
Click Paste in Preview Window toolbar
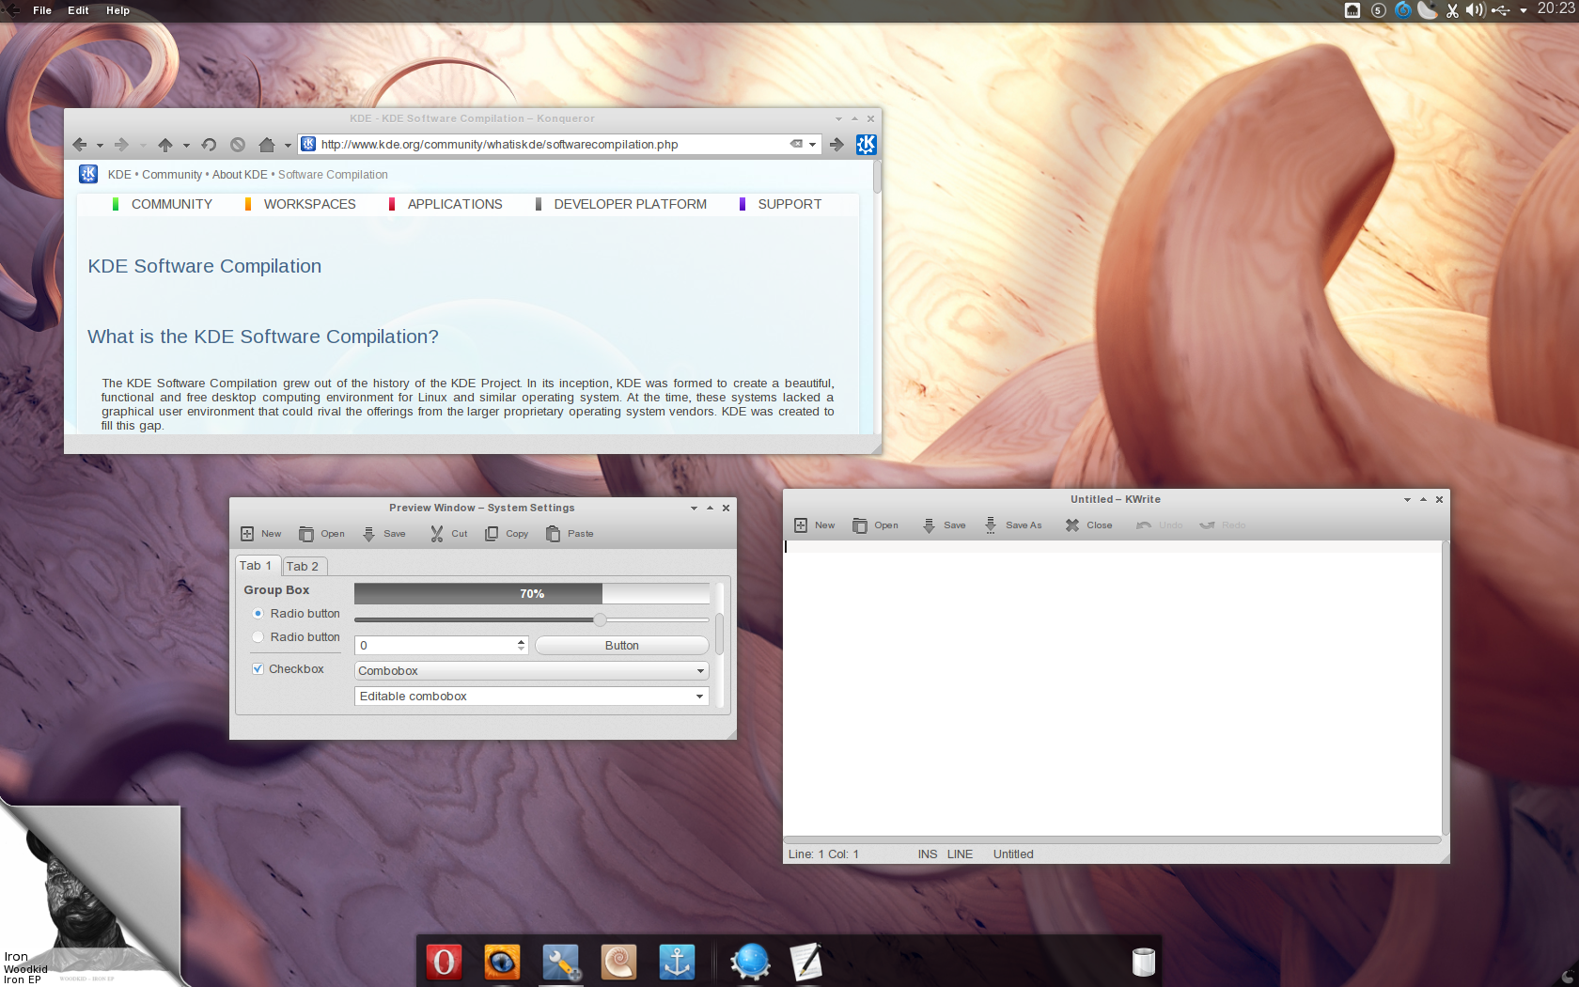[x=570, y=534]
